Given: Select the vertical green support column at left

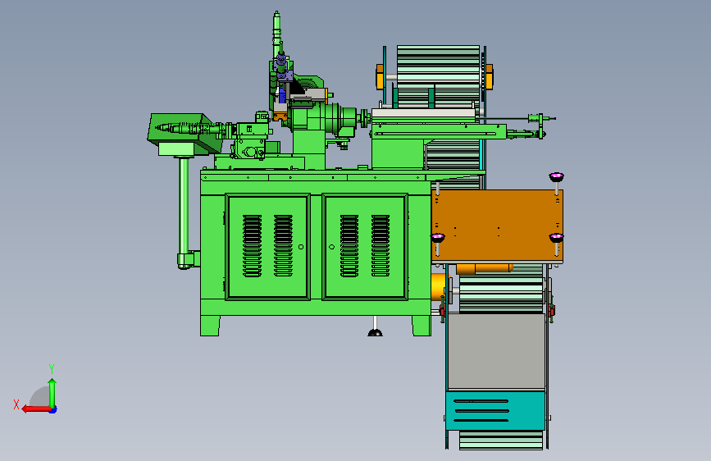Looking at the screenshot, I should click(x=184, y=207).
